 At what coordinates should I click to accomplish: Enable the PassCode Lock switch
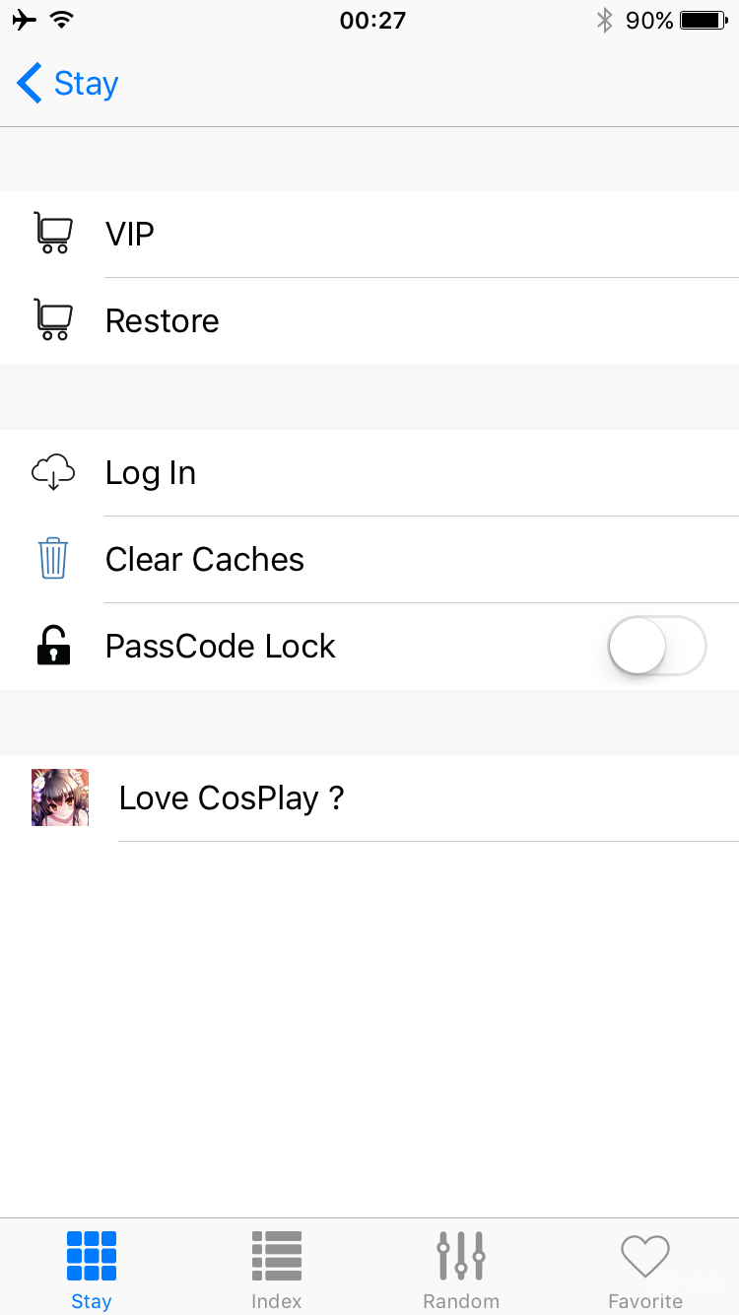[657, 646]
